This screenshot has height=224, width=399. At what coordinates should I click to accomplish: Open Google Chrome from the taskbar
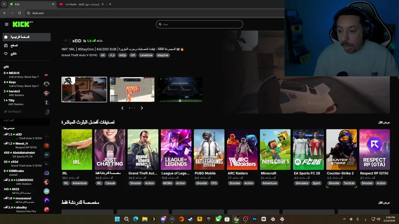tap(236, 219)
